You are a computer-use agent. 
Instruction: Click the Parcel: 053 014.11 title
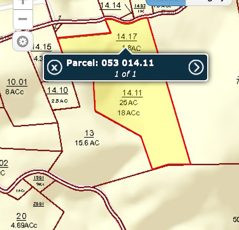click(x=110, y=63)
